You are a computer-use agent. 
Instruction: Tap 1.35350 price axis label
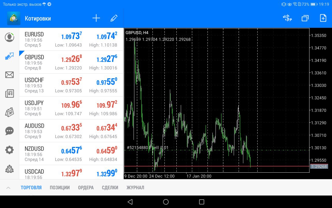click(319, 35)
